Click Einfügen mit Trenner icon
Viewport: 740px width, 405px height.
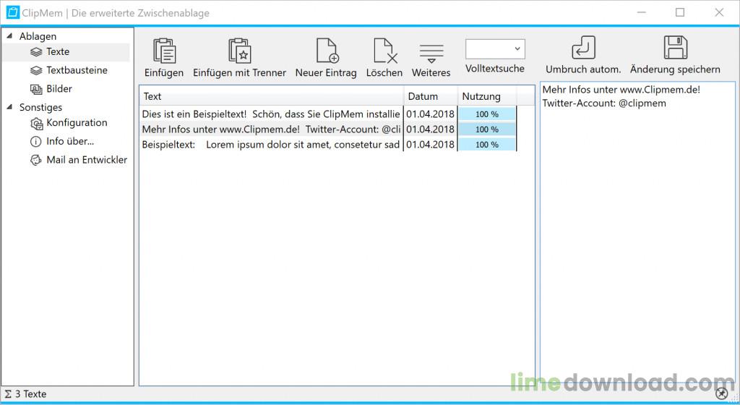(x=239, y=51)
